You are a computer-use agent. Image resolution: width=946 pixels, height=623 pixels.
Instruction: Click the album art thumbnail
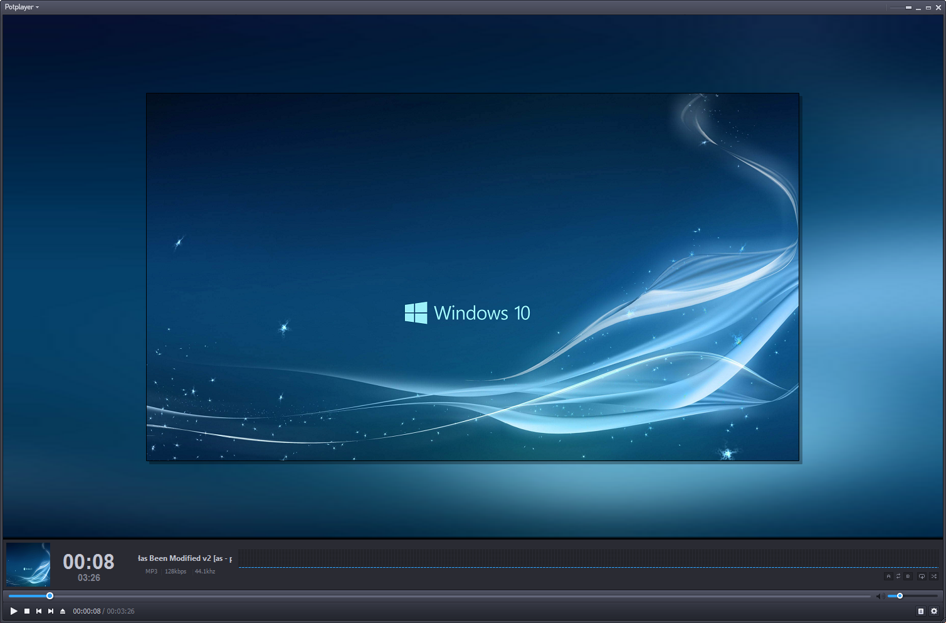coord(28,565)
